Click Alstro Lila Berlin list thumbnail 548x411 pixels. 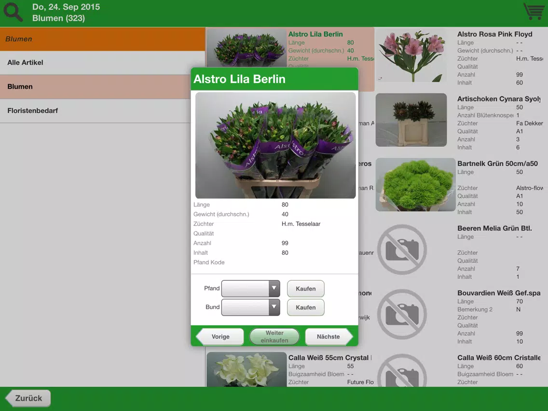[247, 48]
